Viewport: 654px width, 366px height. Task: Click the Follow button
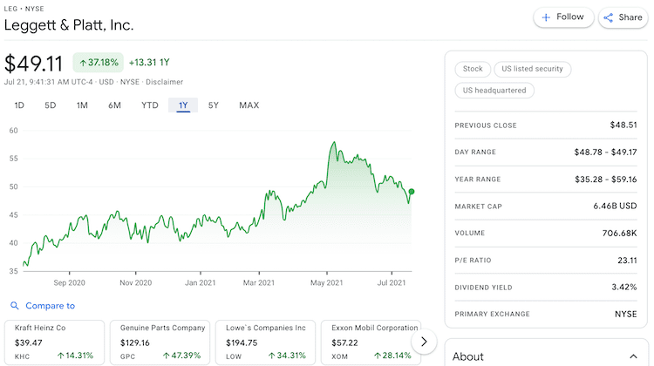click(563, 17)
